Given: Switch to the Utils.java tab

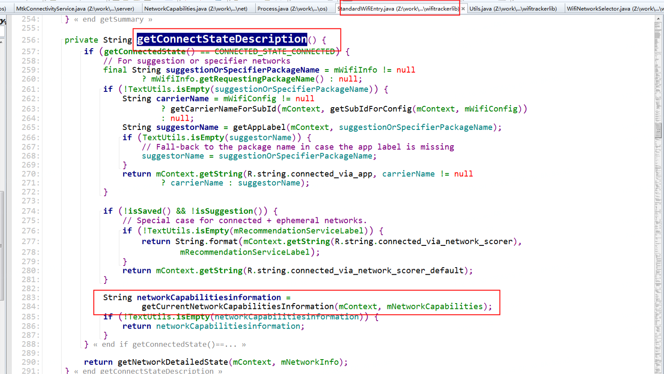Looking at the screenshot, I should (513, 8).
